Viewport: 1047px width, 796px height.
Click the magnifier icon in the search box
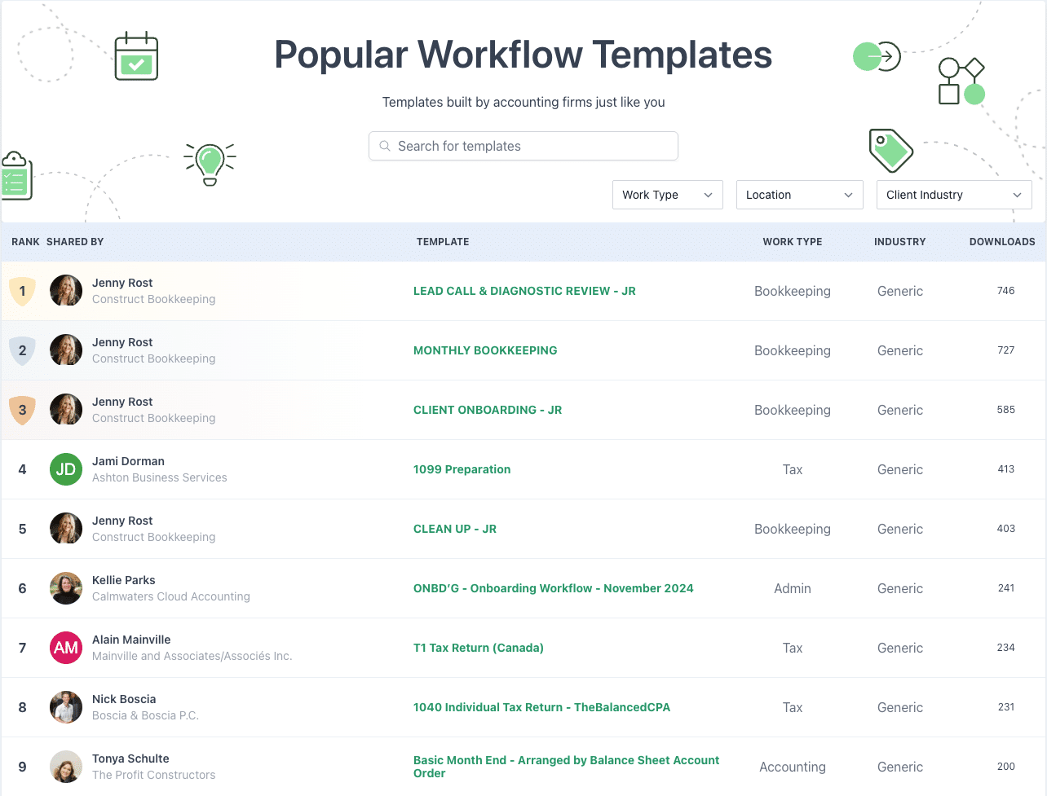click(384, 146)
